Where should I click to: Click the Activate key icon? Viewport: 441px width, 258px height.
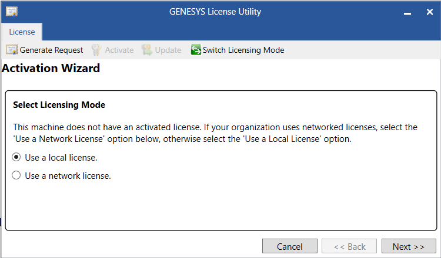click(96, 50)
